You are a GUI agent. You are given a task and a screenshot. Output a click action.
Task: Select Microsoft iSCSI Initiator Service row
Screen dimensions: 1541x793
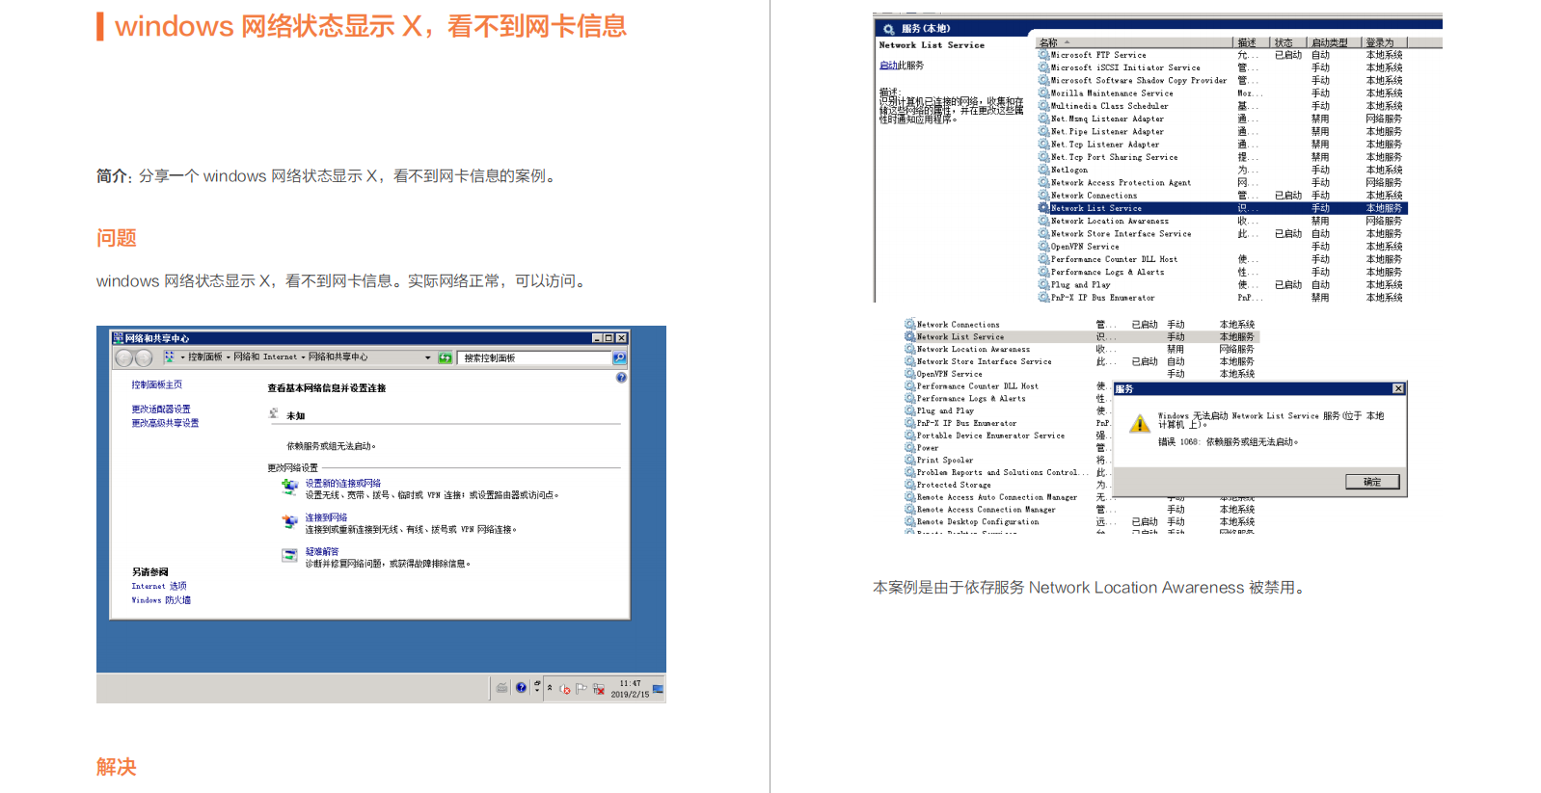pyautogui.click(x=1222, y=67)
